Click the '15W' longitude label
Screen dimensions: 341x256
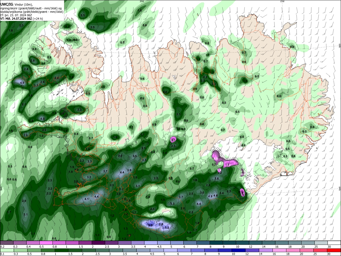[x=282, y=1]
